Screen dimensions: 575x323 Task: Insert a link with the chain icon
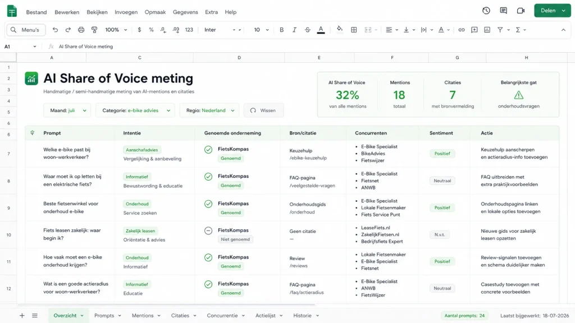tap(462, 30)
